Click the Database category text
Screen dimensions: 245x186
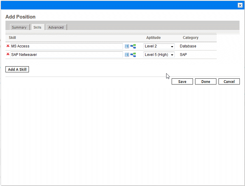[188, 46]
